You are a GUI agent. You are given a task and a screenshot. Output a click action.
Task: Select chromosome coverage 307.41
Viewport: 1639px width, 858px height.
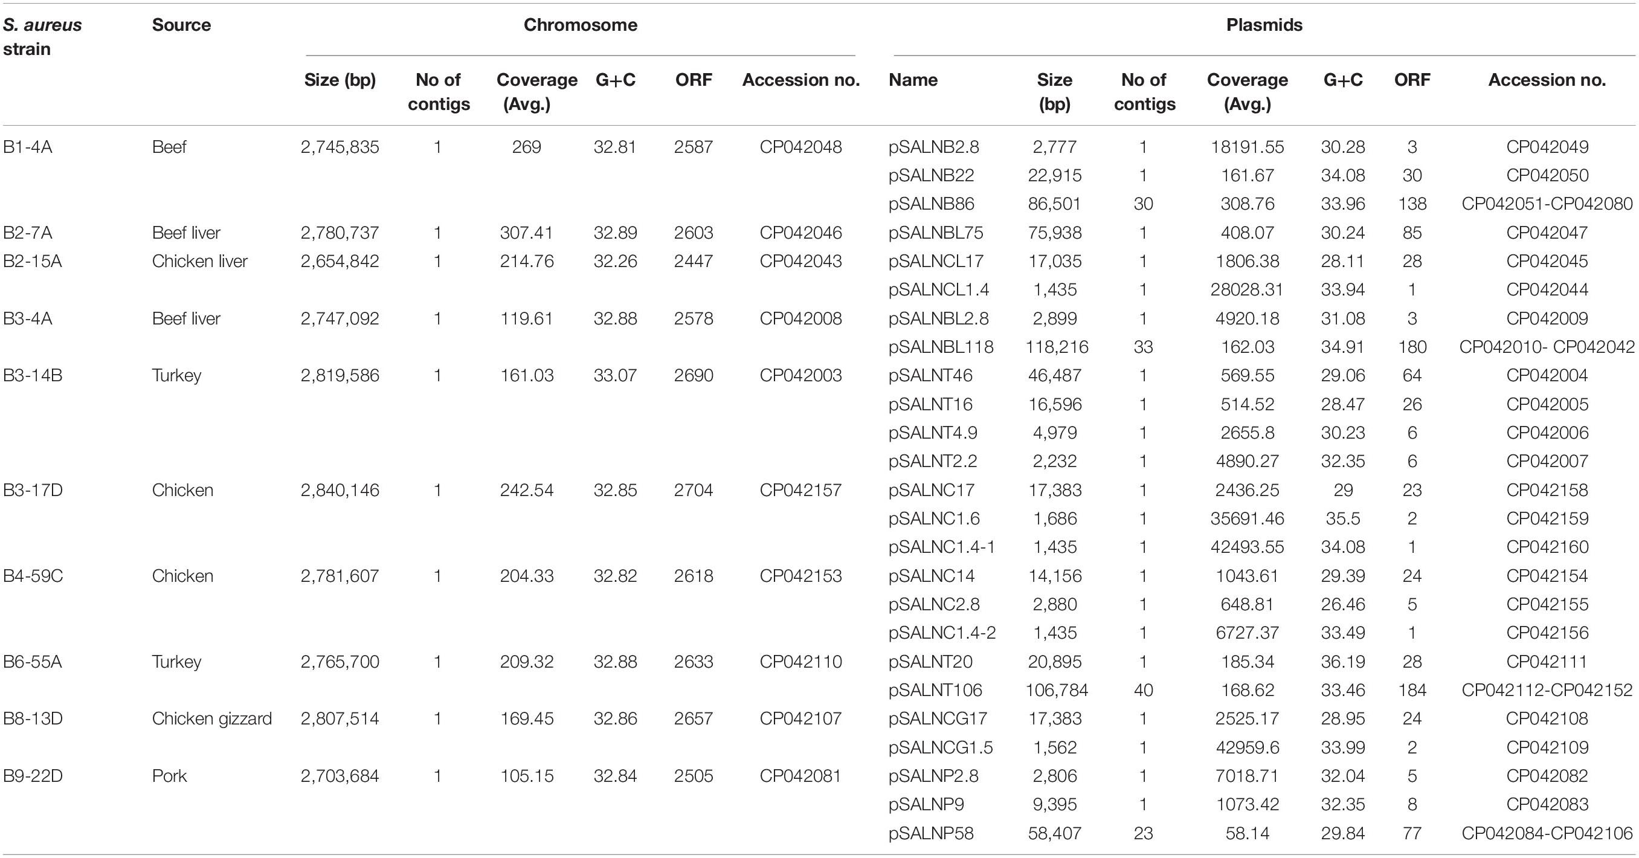(527, 233)
